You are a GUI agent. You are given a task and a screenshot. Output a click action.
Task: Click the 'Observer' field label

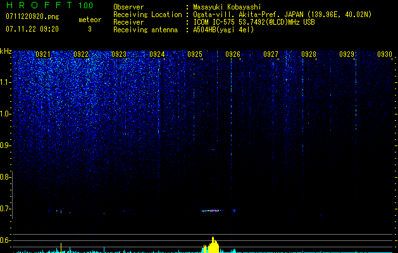(128, 7)
